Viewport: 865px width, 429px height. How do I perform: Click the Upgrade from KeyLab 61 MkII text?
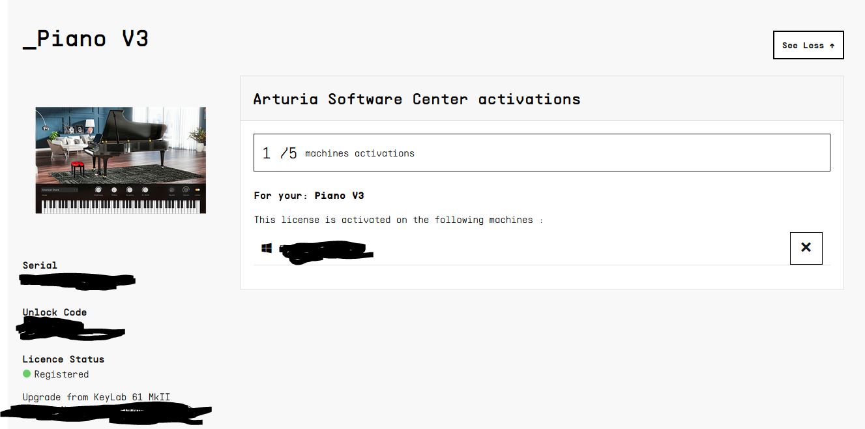96,397
